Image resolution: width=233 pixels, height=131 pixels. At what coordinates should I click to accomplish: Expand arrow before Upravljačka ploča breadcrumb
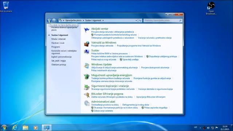(64, 20)
